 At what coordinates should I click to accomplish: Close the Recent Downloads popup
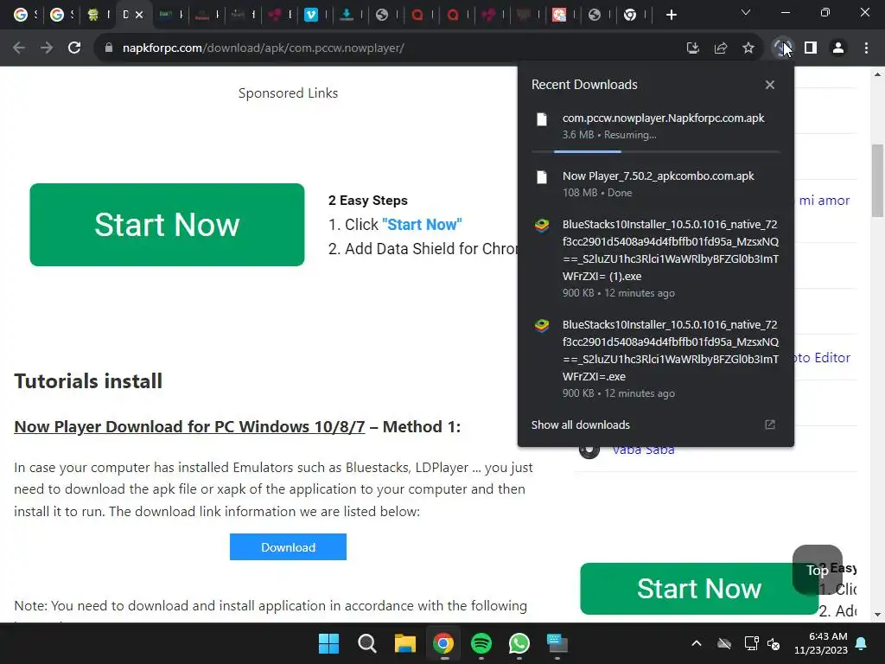coord(770,85)
